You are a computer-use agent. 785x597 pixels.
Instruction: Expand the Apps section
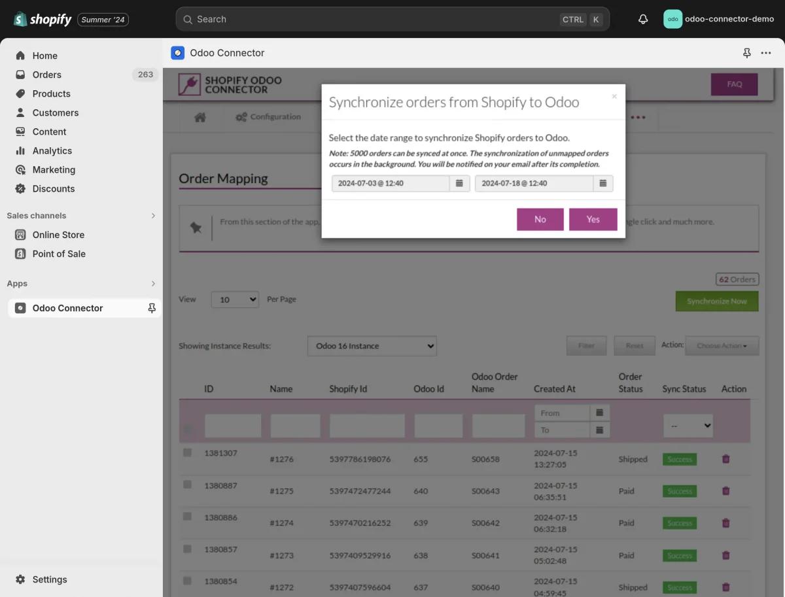pyautogui.click(x=153, y=284)
